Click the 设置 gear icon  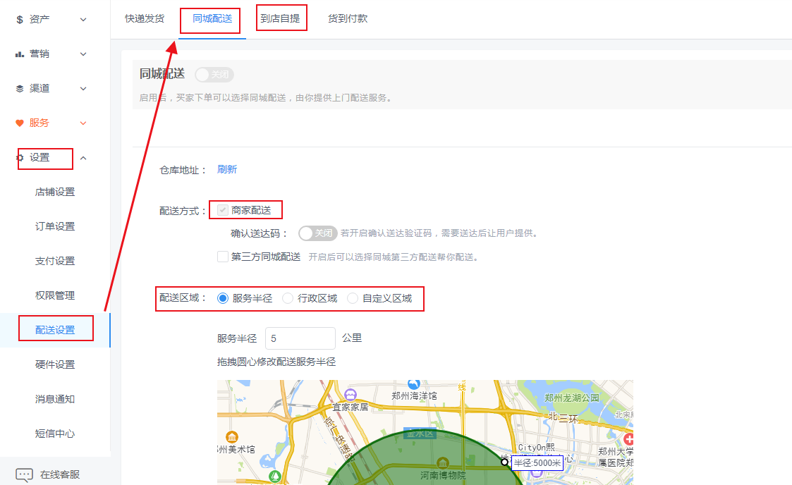tap(20, 158)
